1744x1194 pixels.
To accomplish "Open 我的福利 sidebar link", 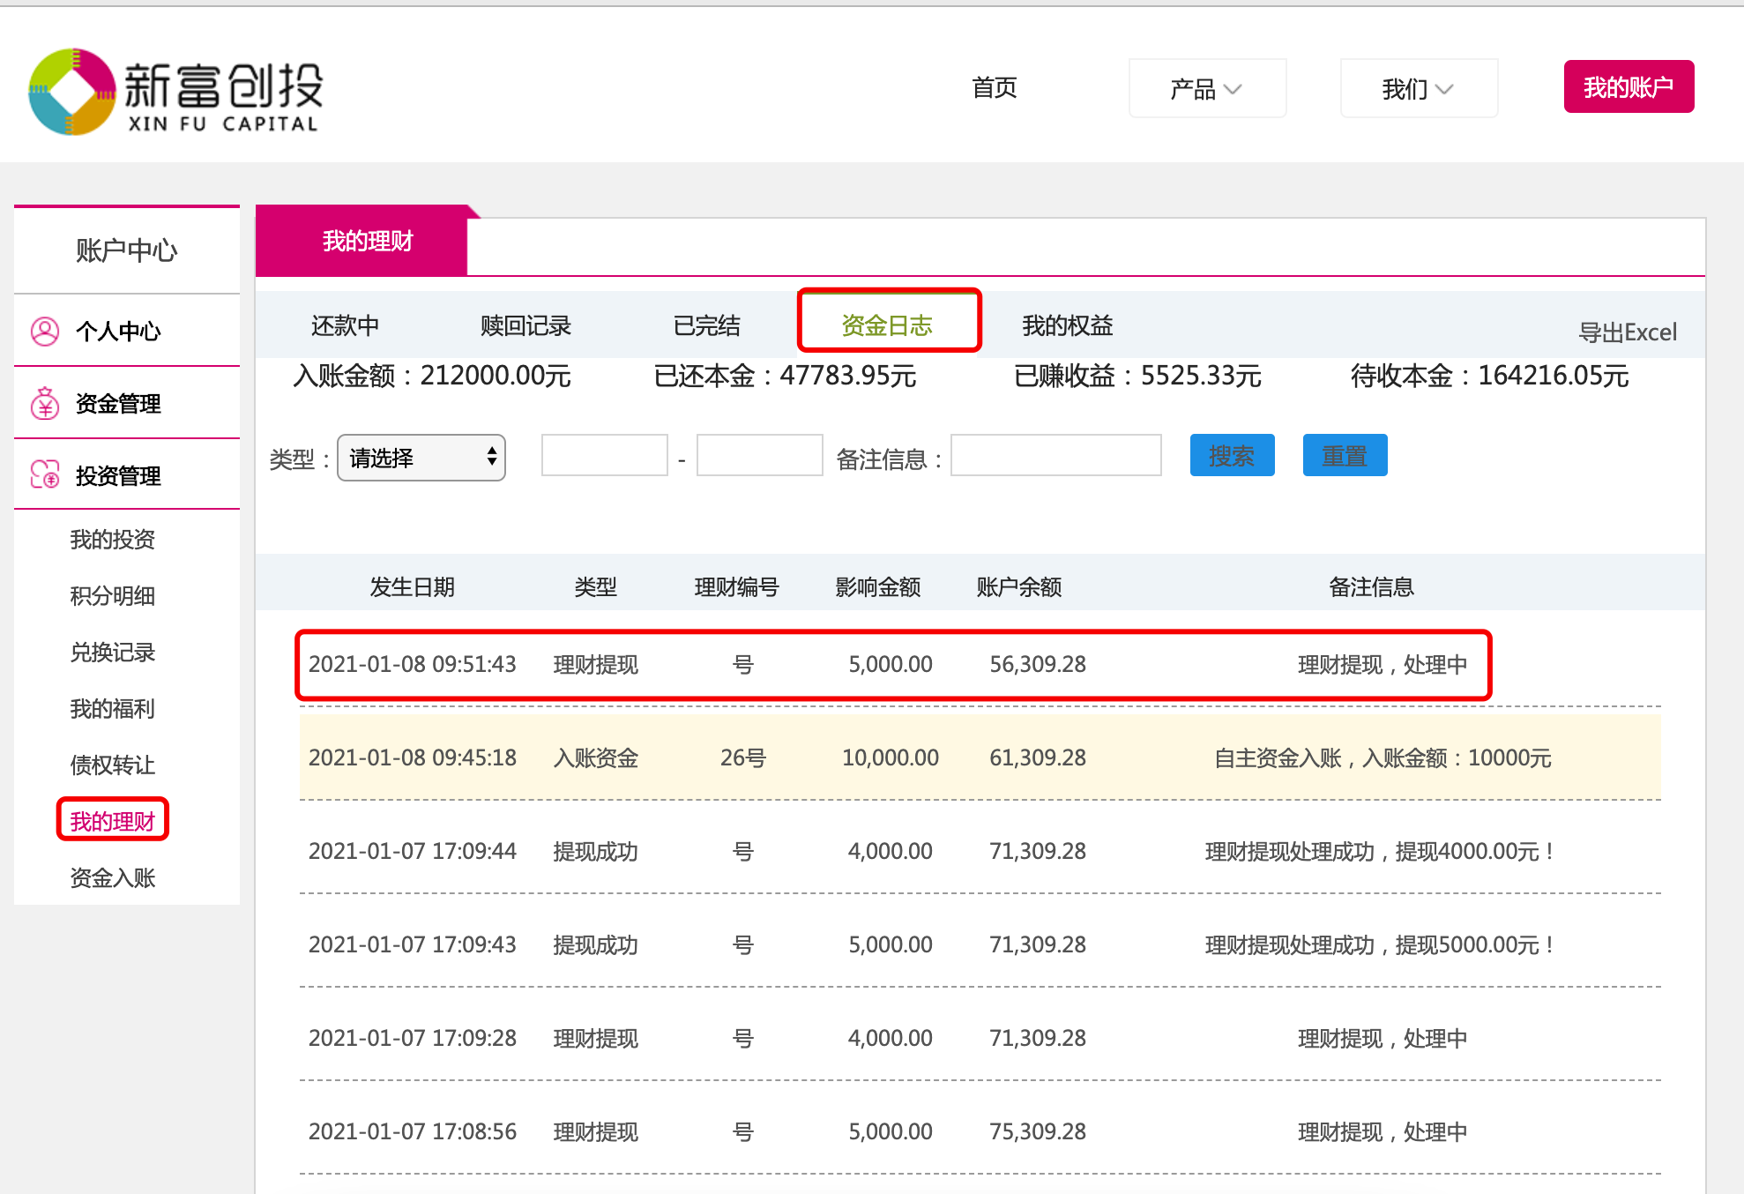I will (x=113, y=709).
